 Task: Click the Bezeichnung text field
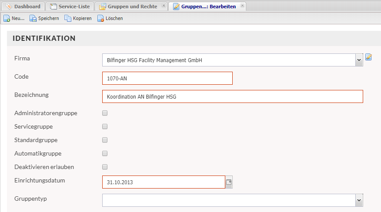[233, 96]
